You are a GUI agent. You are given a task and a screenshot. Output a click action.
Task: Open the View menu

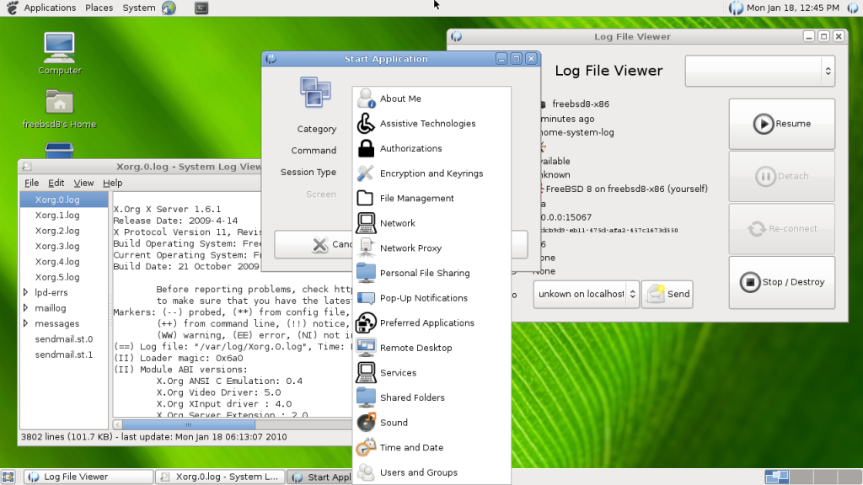coord(83,183)
